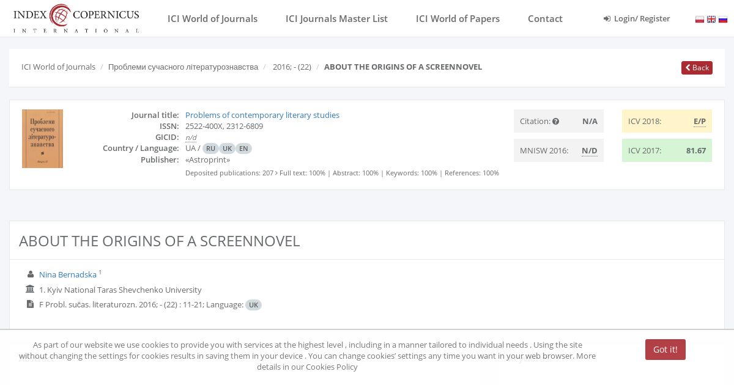
Task: Click the Citation N/A box
Action: point(558,121)
